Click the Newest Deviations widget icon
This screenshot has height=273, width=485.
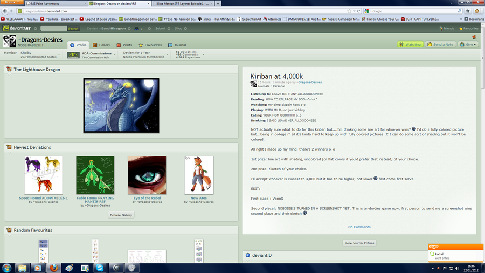click(x=9, y=147)
